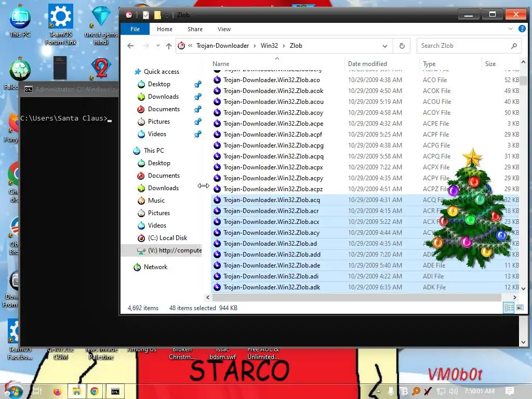Open pinned Desktop under Quick access
This screenshot has width=532, height=399.
(x=159, y=84)
